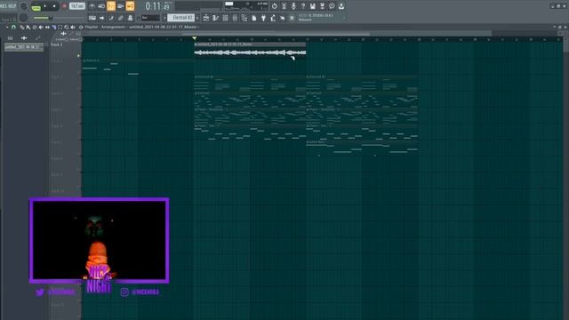Screen dimensions: 569x320
Task: Toggle the highlighted countdown before recording icon
Action: [x=111, y=6]
